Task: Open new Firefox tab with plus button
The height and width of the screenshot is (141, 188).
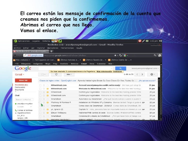Action: [x=51, y=51]
